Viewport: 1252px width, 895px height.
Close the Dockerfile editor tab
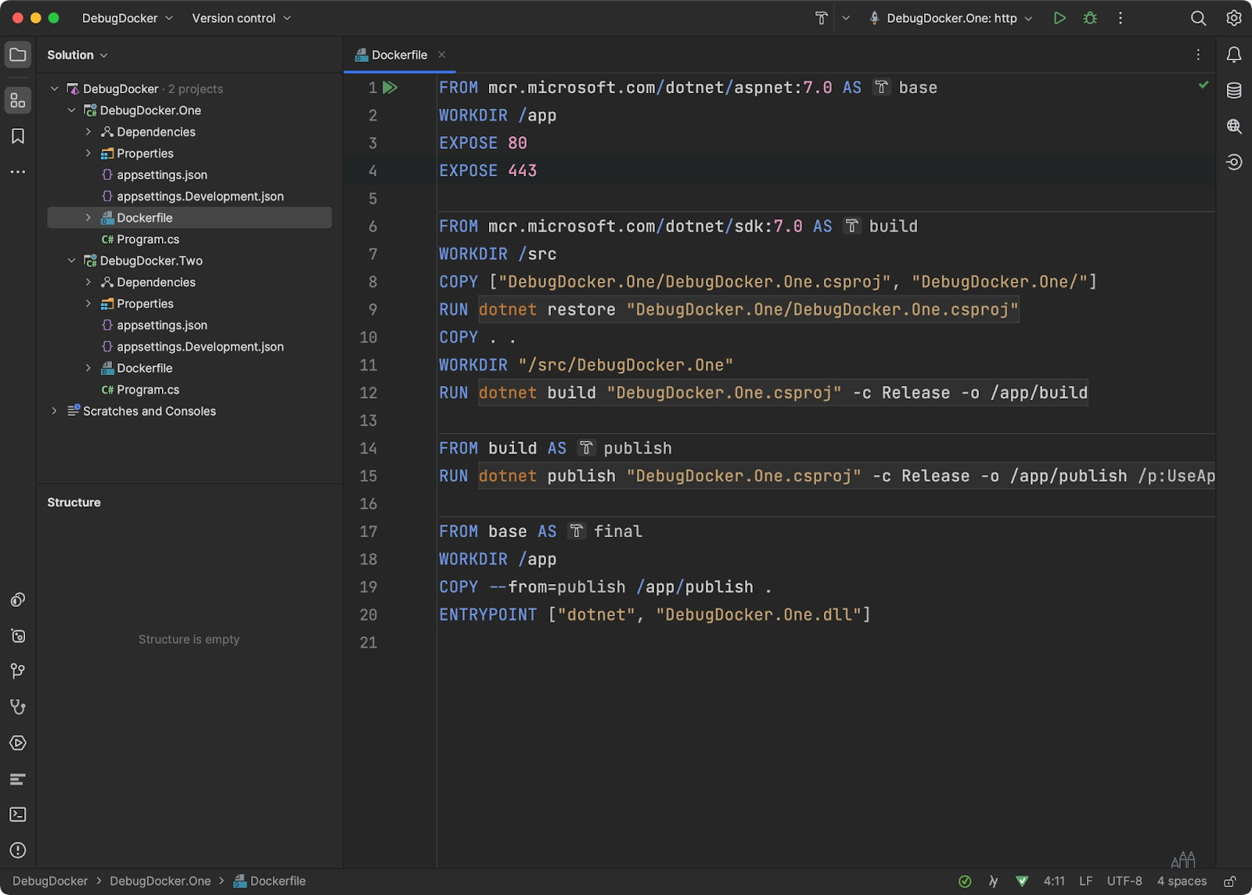(441, 55)
